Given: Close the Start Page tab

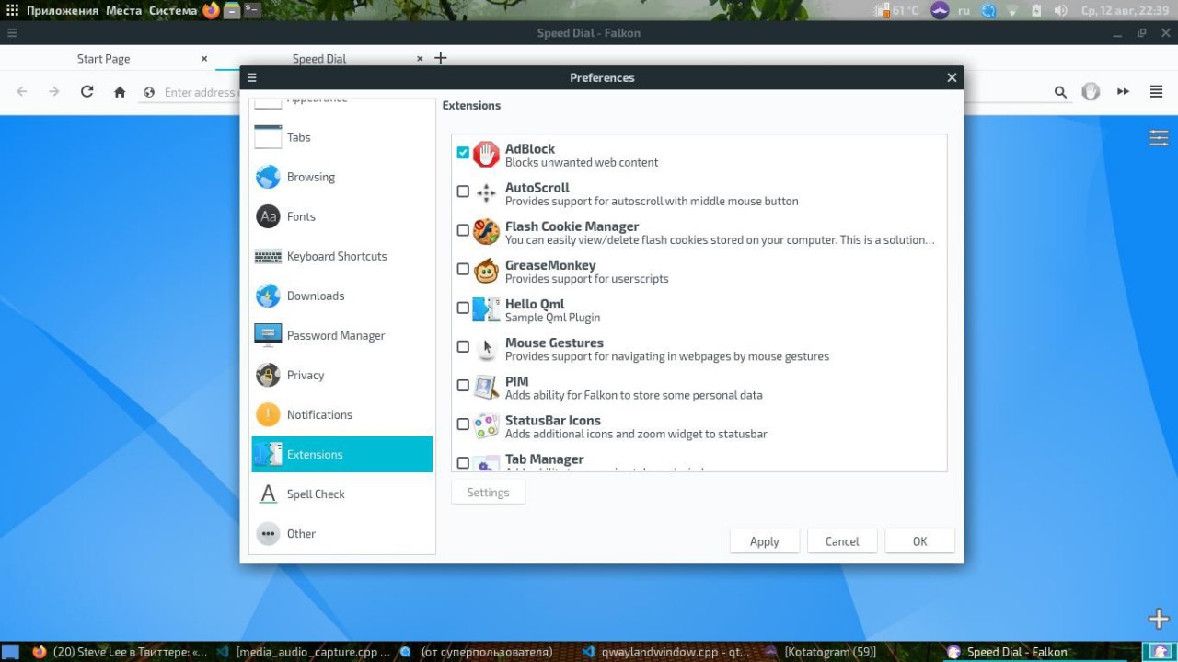Looking at the screenshot, I should (x=204, y=58).
